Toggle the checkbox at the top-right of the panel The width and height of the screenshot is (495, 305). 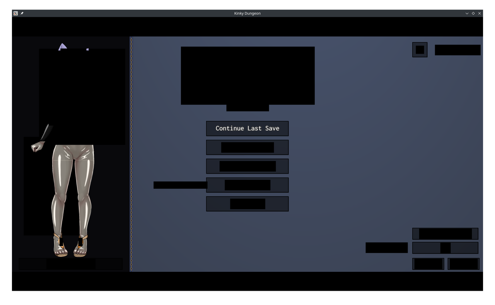point(420,49)
